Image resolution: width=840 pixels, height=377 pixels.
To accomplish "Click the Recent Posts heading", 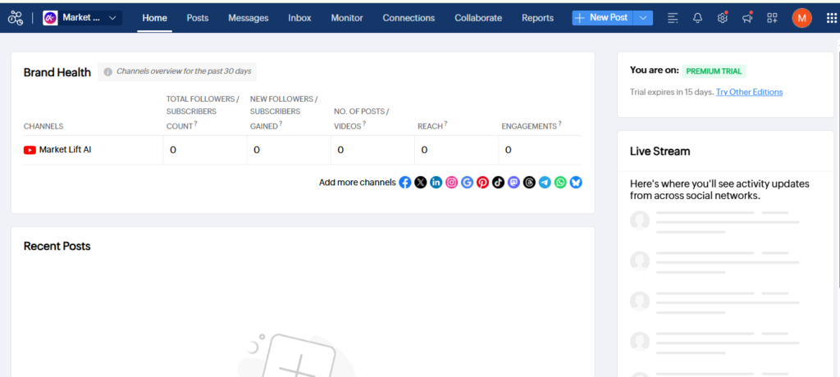I will click(57, 247).
